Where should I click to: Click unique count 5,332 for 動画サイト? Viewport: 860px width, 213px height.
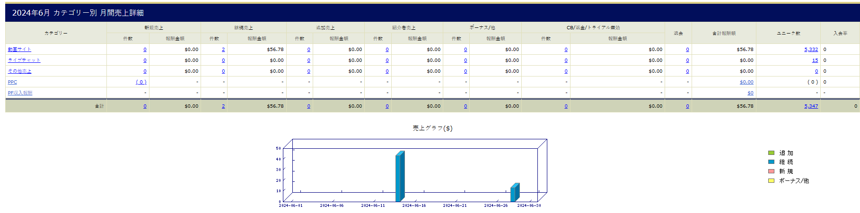(811, 50)
